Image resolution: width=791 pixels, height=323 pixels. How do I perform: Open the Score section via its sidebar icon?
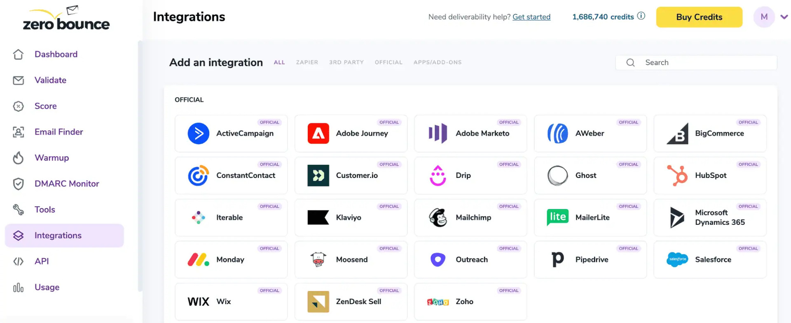(x=19, y=106)
